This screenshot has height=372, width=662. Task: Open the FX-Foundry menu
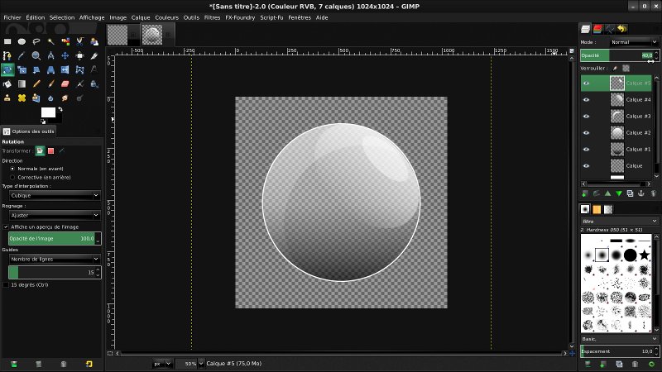pos(240,17)
